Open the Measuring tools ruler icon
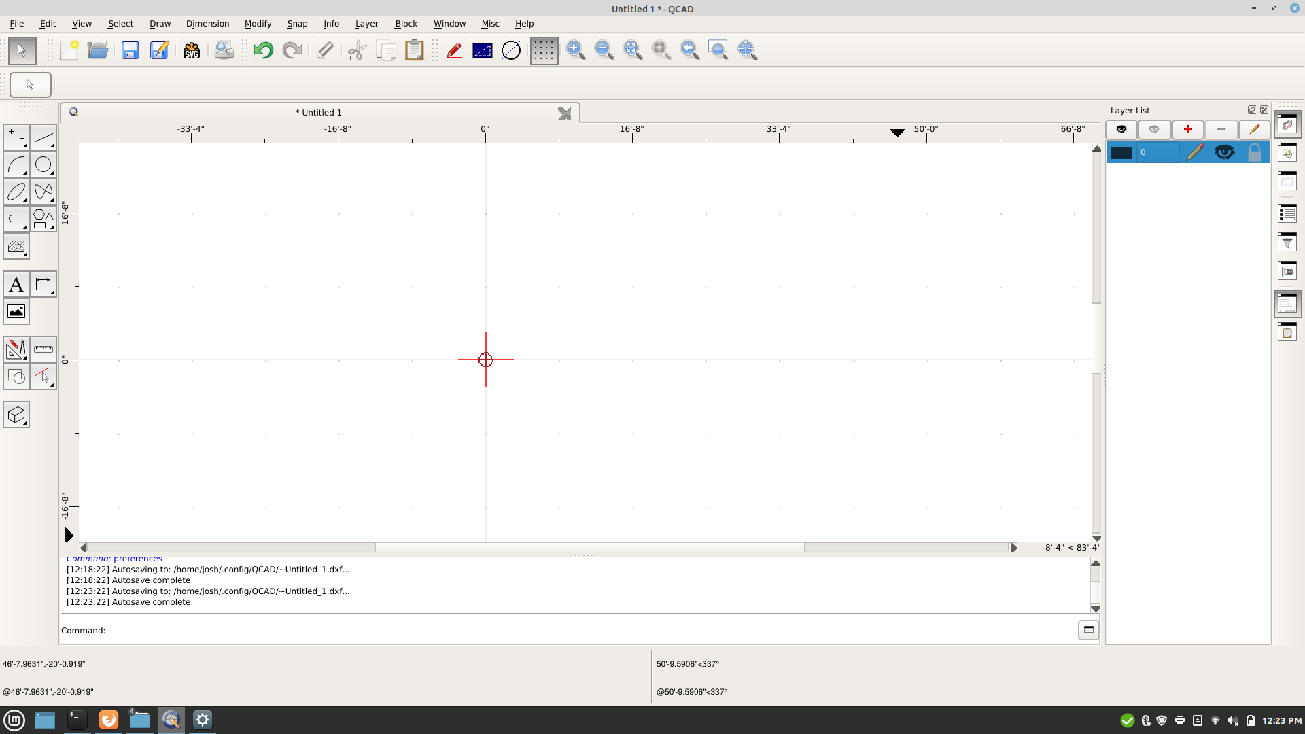 coord(43,349)
